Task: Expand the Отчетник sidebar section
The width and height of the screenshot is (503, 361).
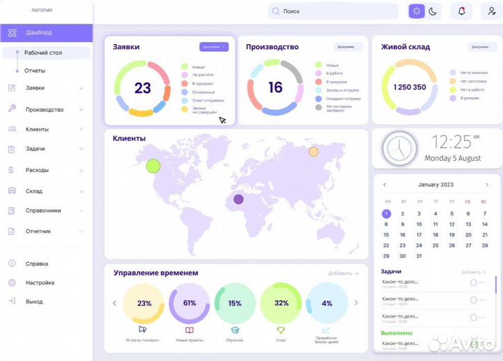Action: [81, 231]
